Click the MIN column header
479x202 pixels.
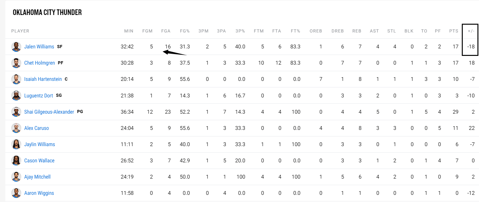(129, 31)
